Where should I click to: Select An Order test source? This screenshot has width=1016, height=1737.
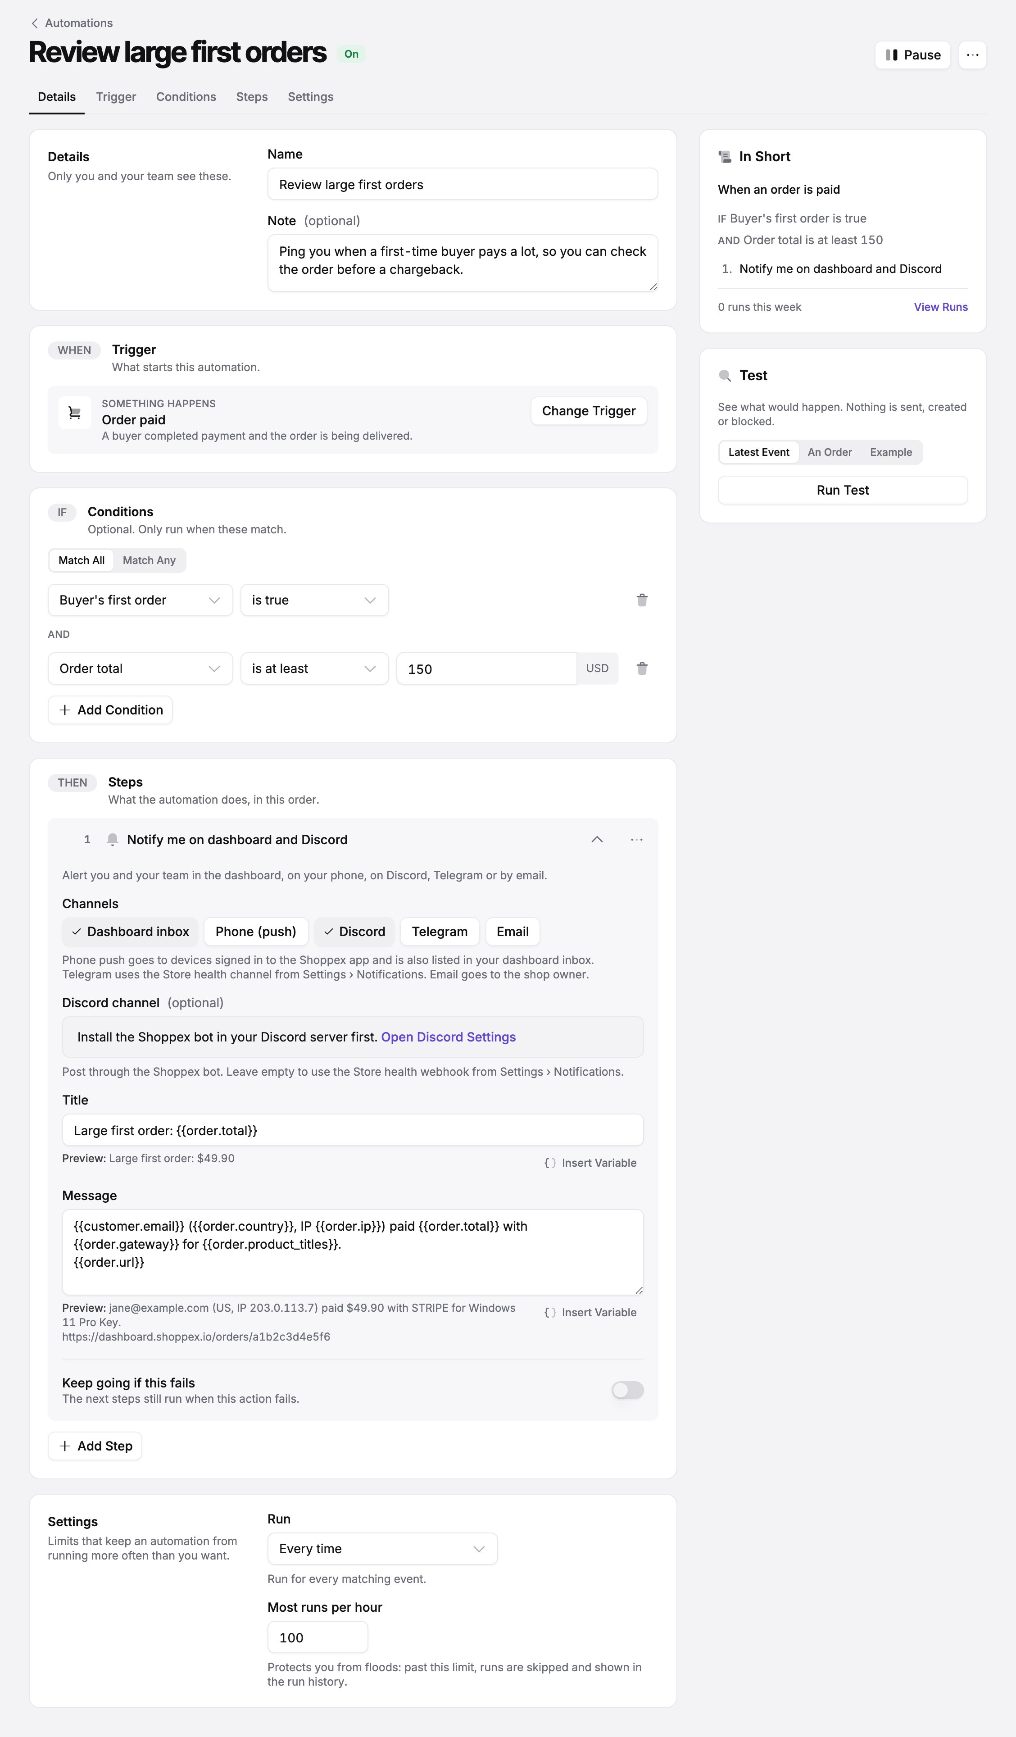829,452
